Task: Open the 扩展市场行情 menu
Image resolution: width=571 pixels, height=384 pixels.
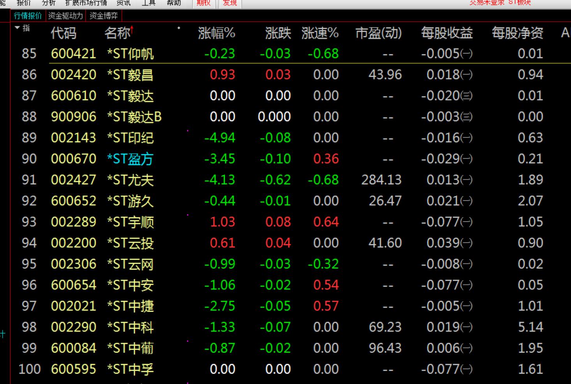Action: (x=86, y=3)
